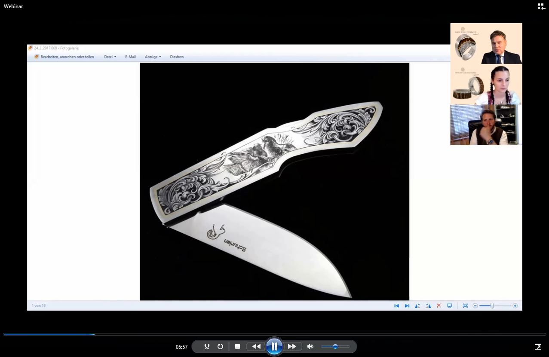Select the top webcam feed of the man in suit
This screenshot has height=357, width=549.
coord(486,43)
